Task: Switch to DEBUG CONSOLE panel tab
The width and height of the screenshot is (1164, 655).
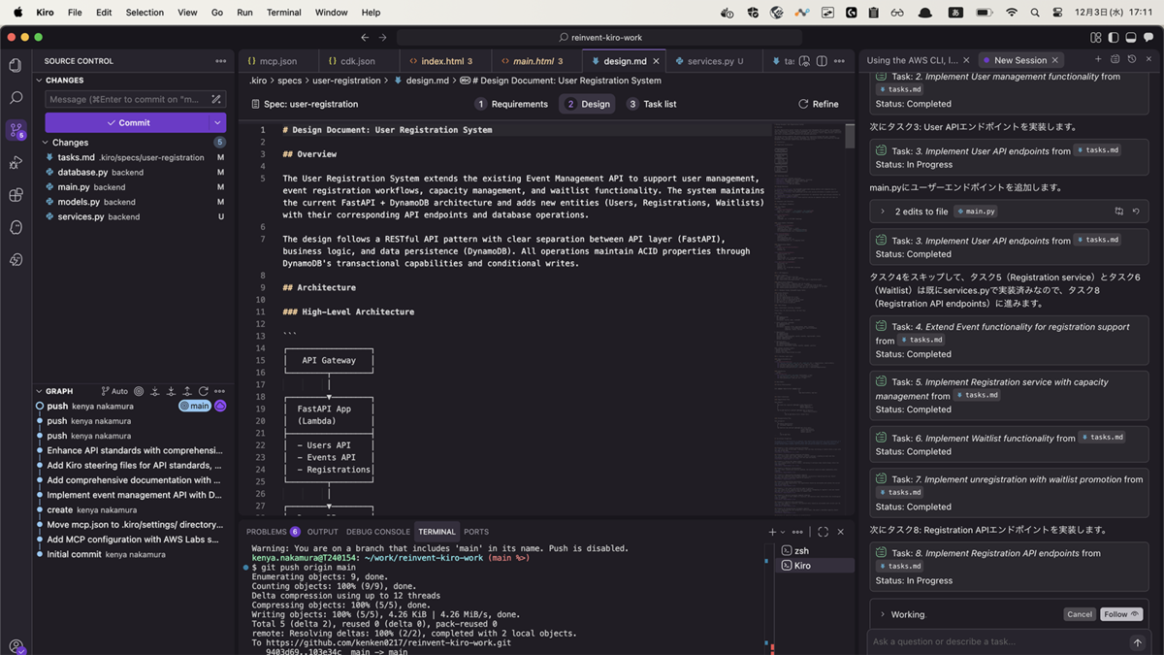Action: pos(378,532)
